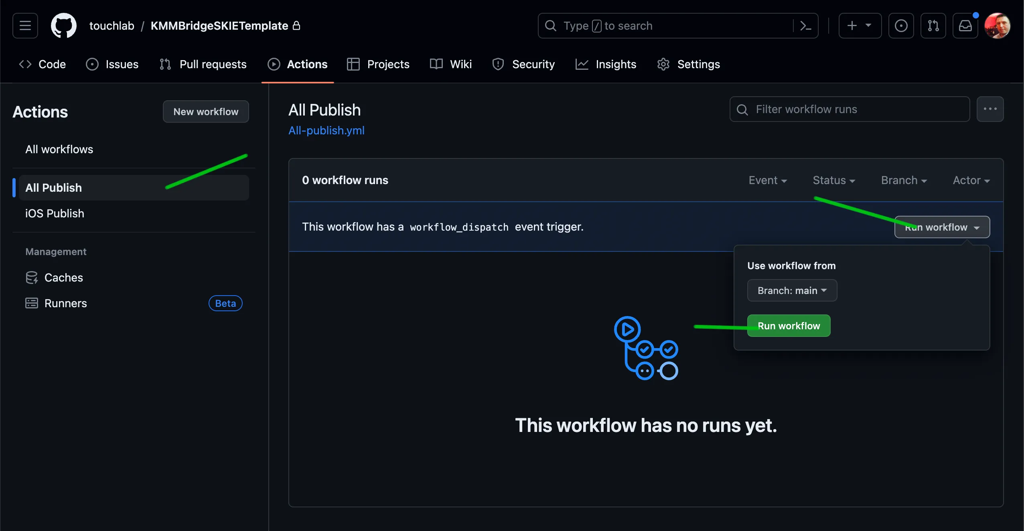The height and width of the screenshot is (531, 1024).
Task: Click the Wiki tab book icon
Action: click(436, 64)
